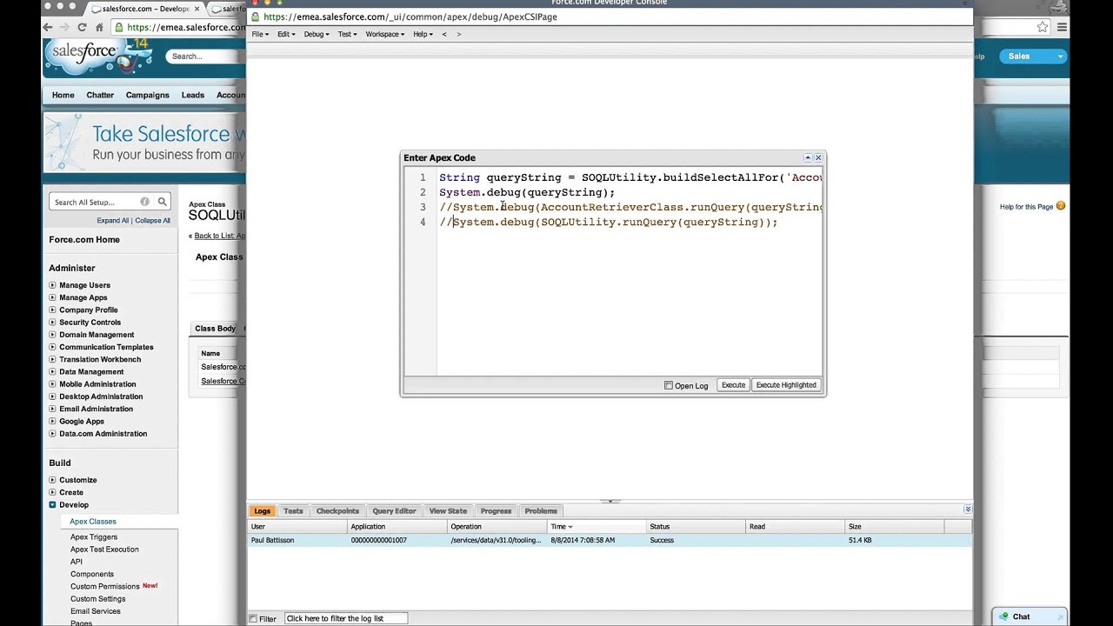Tick the Filter checkbox in log panel
The image size is (1113, 626).
253,619
